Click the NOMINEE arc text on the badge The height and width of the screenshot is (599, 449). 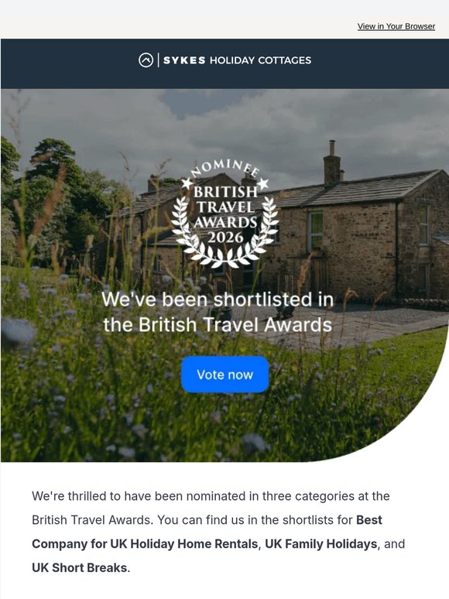pyautogui.click(x=224, y=167)
